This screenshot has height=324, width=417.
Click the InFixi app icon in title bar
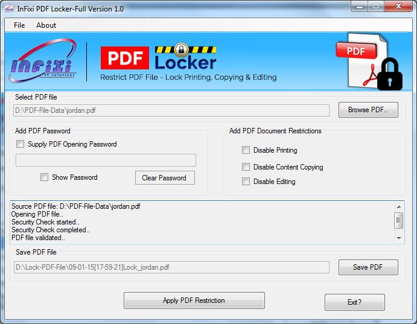coord(9,9)
